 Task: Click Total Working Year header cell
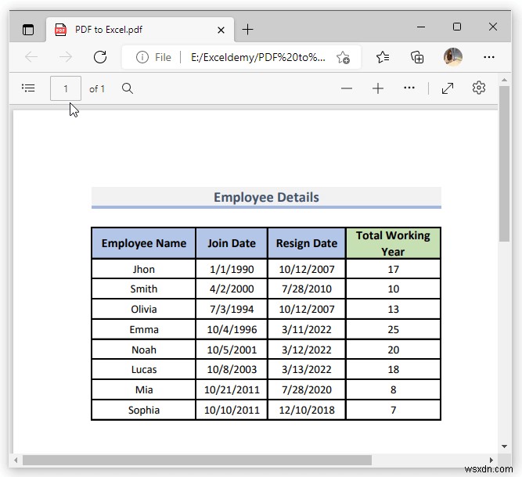pyautogui.click(x=393, y=243)
